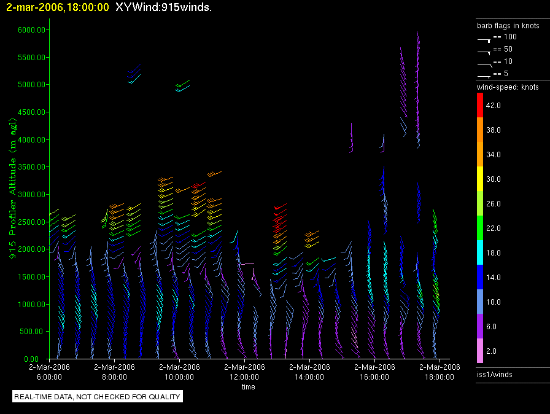Choose the purple 6.0 knots color band
The height and width of the screenshot is (414, 550).
point(481,327)
